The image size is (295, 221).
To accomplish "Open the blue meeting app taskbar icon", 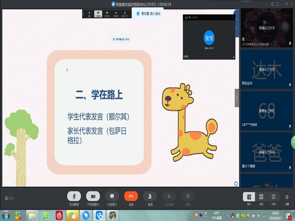I will 99,216.
